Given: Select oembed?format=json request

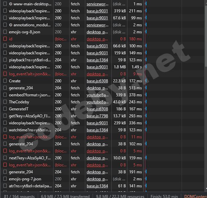Looking at the screenshot, I should click(x=30, y=95).
